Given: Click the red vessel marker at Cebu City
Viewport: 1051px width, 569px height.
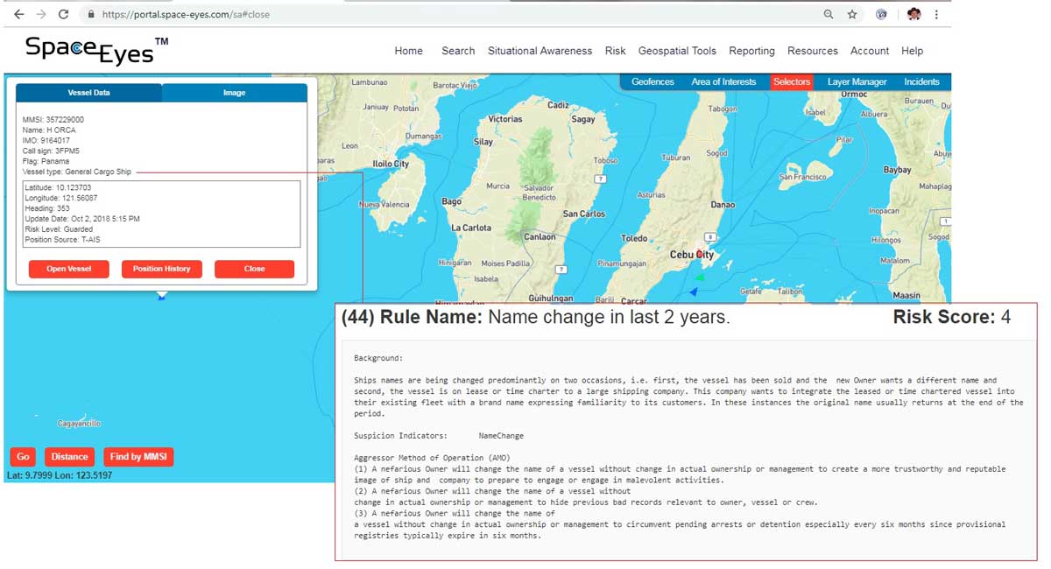Looking at the screenshot, I should click(x=699, y=255).
